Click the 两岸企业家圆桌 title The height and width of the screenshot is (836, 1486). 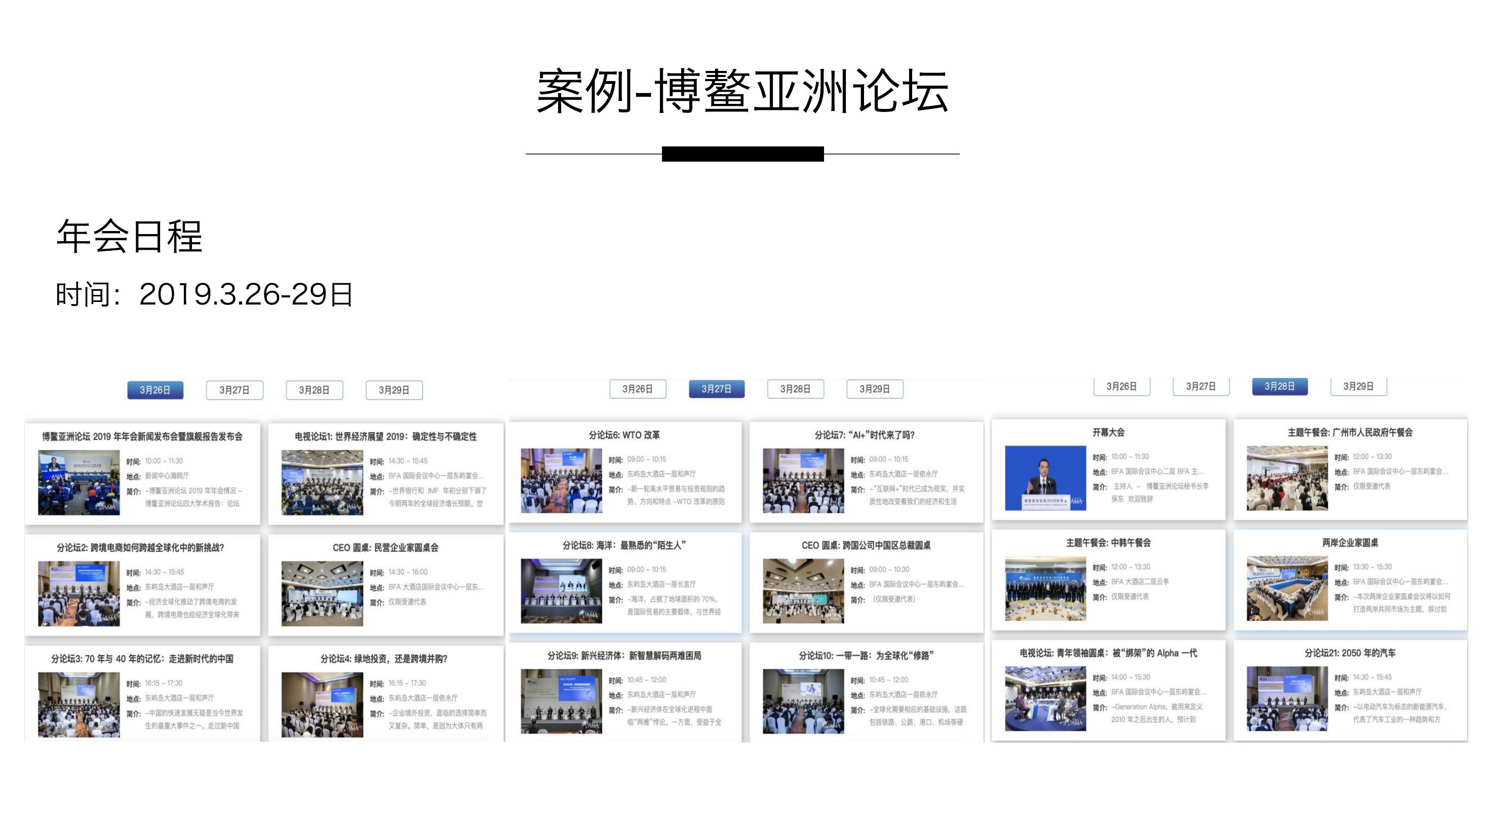click(x=1350, y=542)
